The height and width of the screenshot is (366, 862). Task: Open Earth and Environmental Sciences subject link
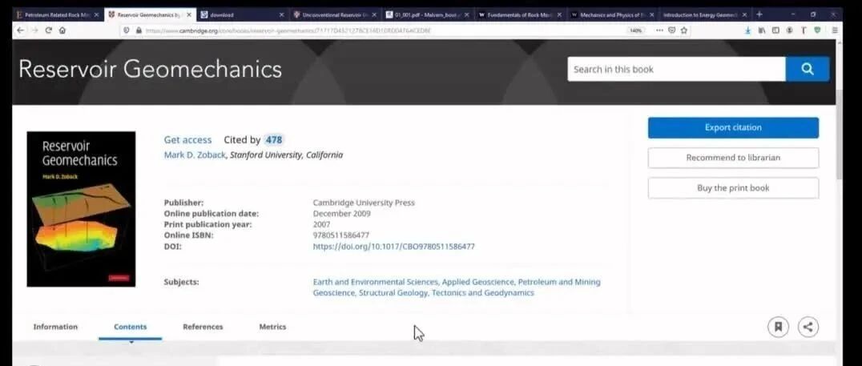click(x=376, y=282)
